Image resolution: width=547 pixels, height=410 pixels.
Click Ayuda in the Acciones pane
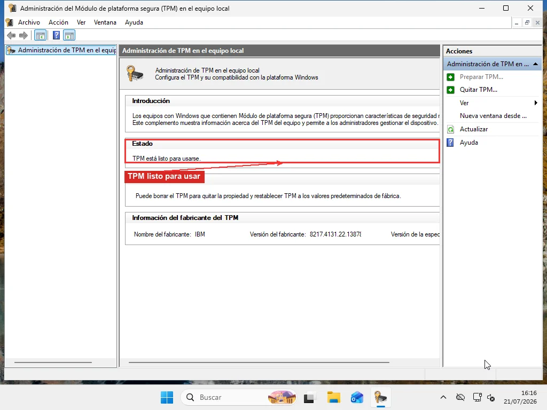469,143
